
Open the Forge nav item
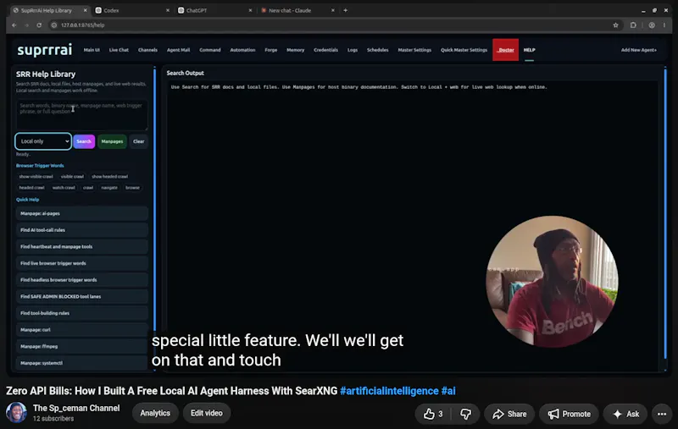[271, 50]
